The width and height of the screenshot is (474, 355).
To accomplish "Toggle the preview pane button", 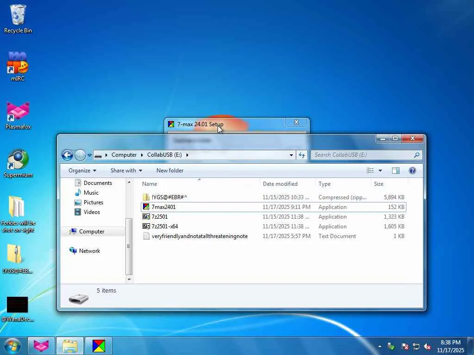I will click(x=396, y=171).
